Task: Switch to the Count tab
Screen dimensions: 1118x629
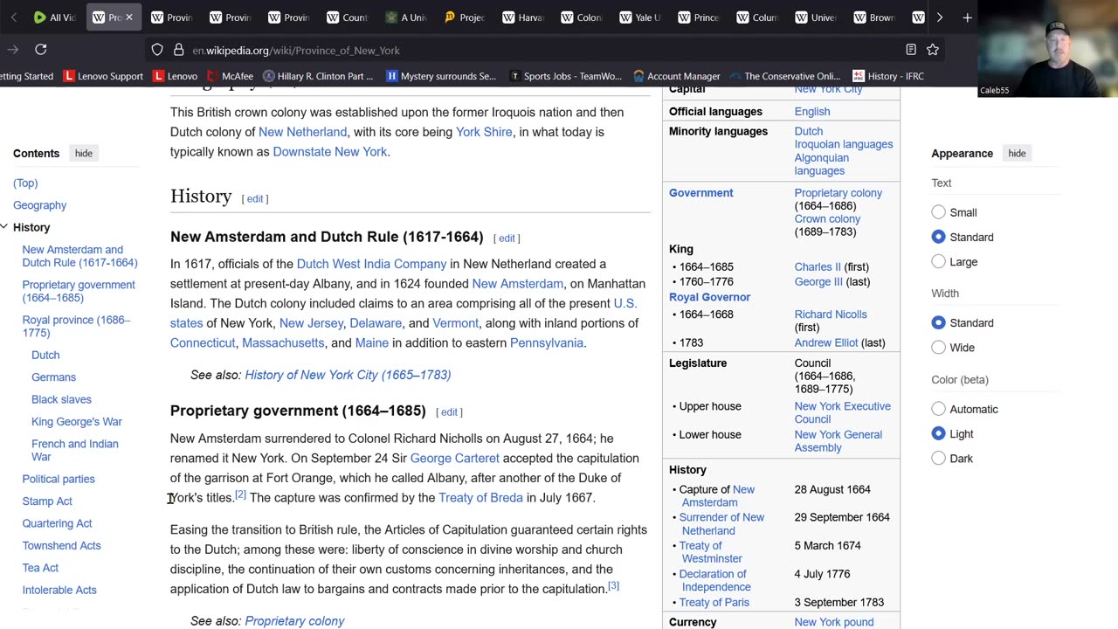Action: 347,17
